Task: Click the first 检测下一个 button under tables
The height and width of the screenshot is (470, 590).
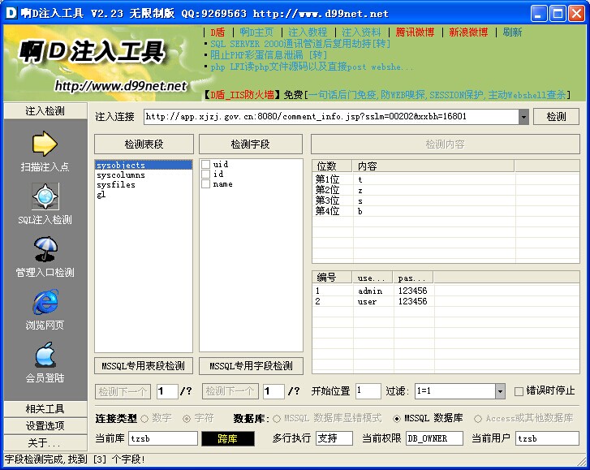Action: [123, 391]
